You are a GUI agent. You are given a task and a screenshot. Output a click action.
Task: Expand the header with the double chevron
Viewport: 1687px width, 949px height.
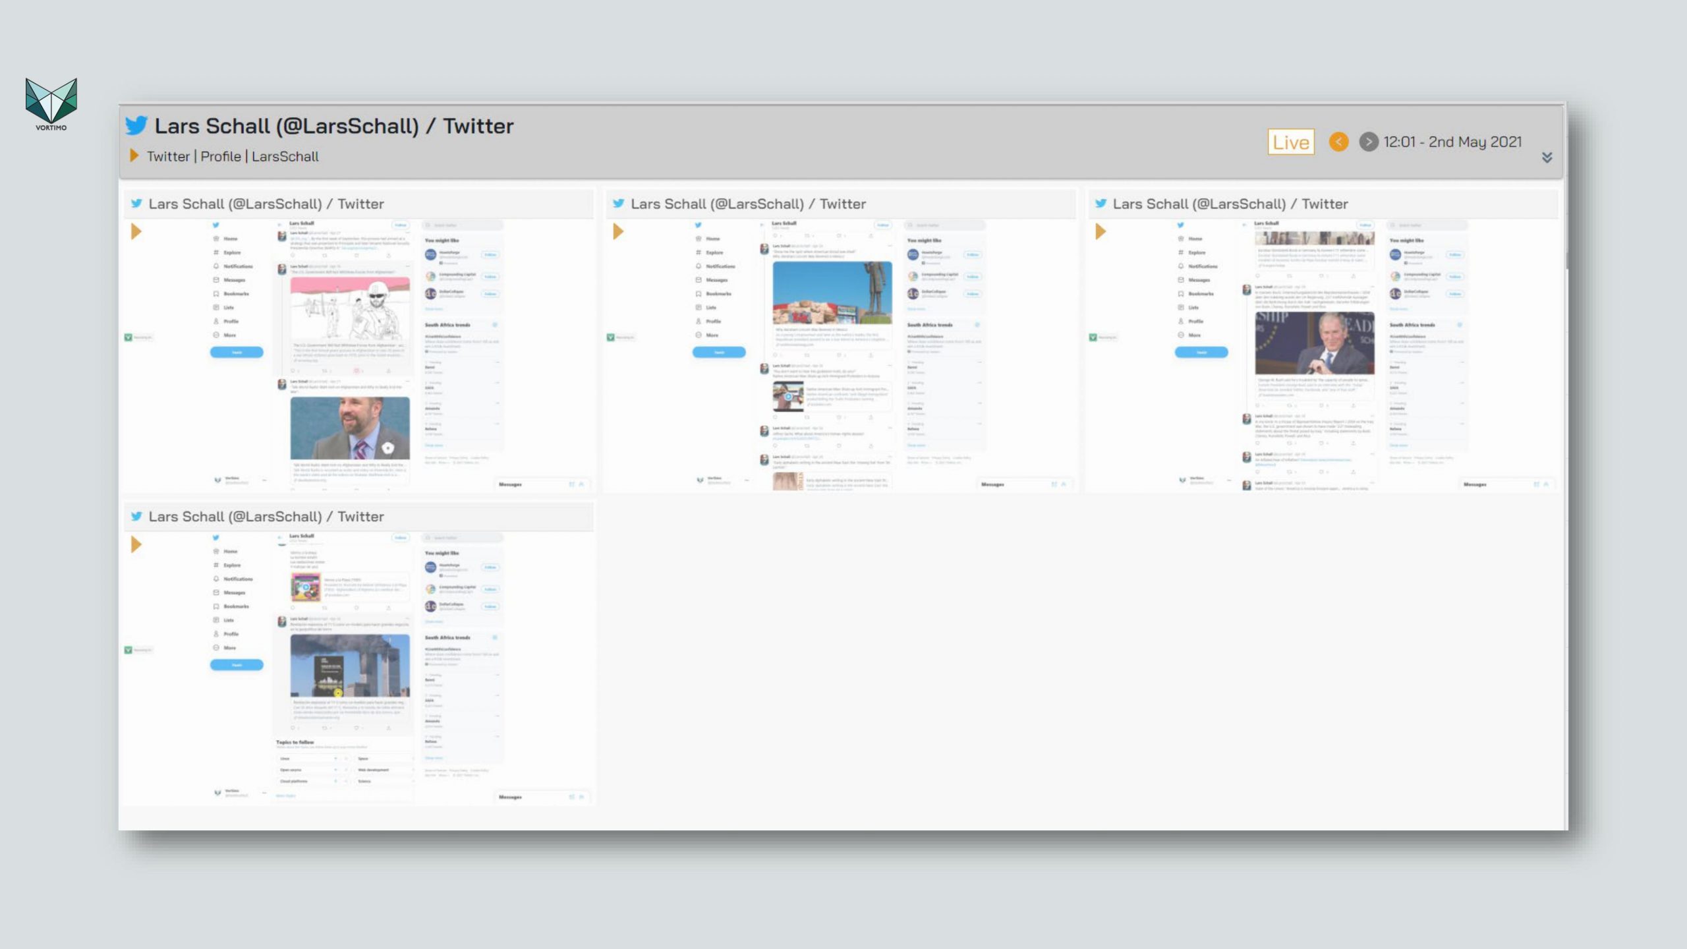(1547, 157)
